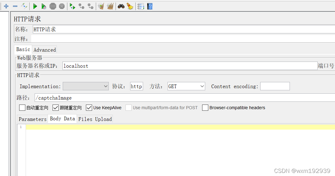Image resolution: width=335 pixels, height=176 pixels.
Task: Click the Reset Search yellow broom icon
Action: click(x=130, y=6)
